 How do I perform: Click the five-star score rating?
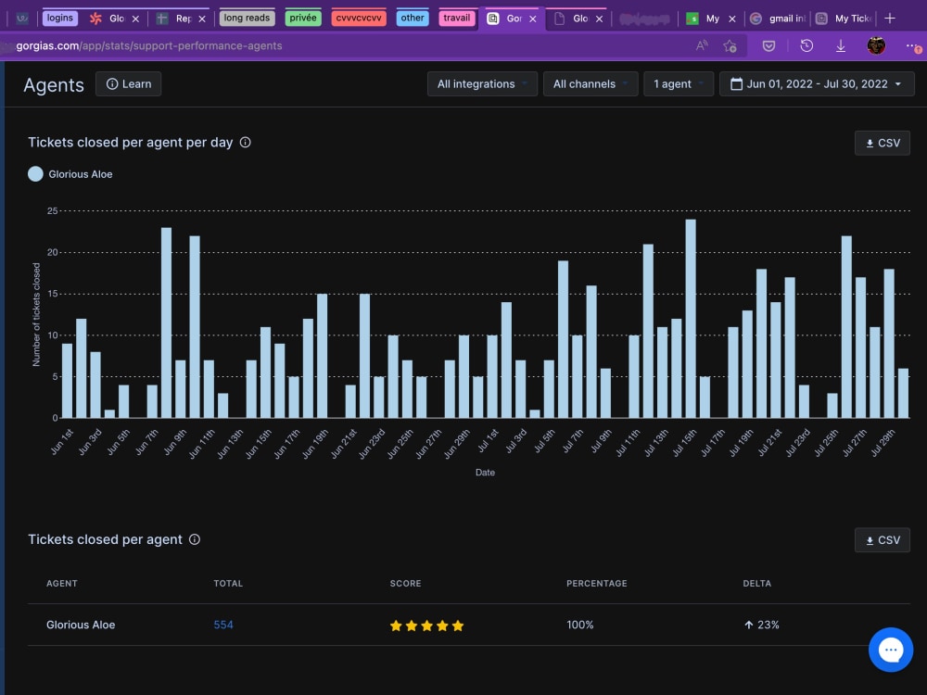426,625
